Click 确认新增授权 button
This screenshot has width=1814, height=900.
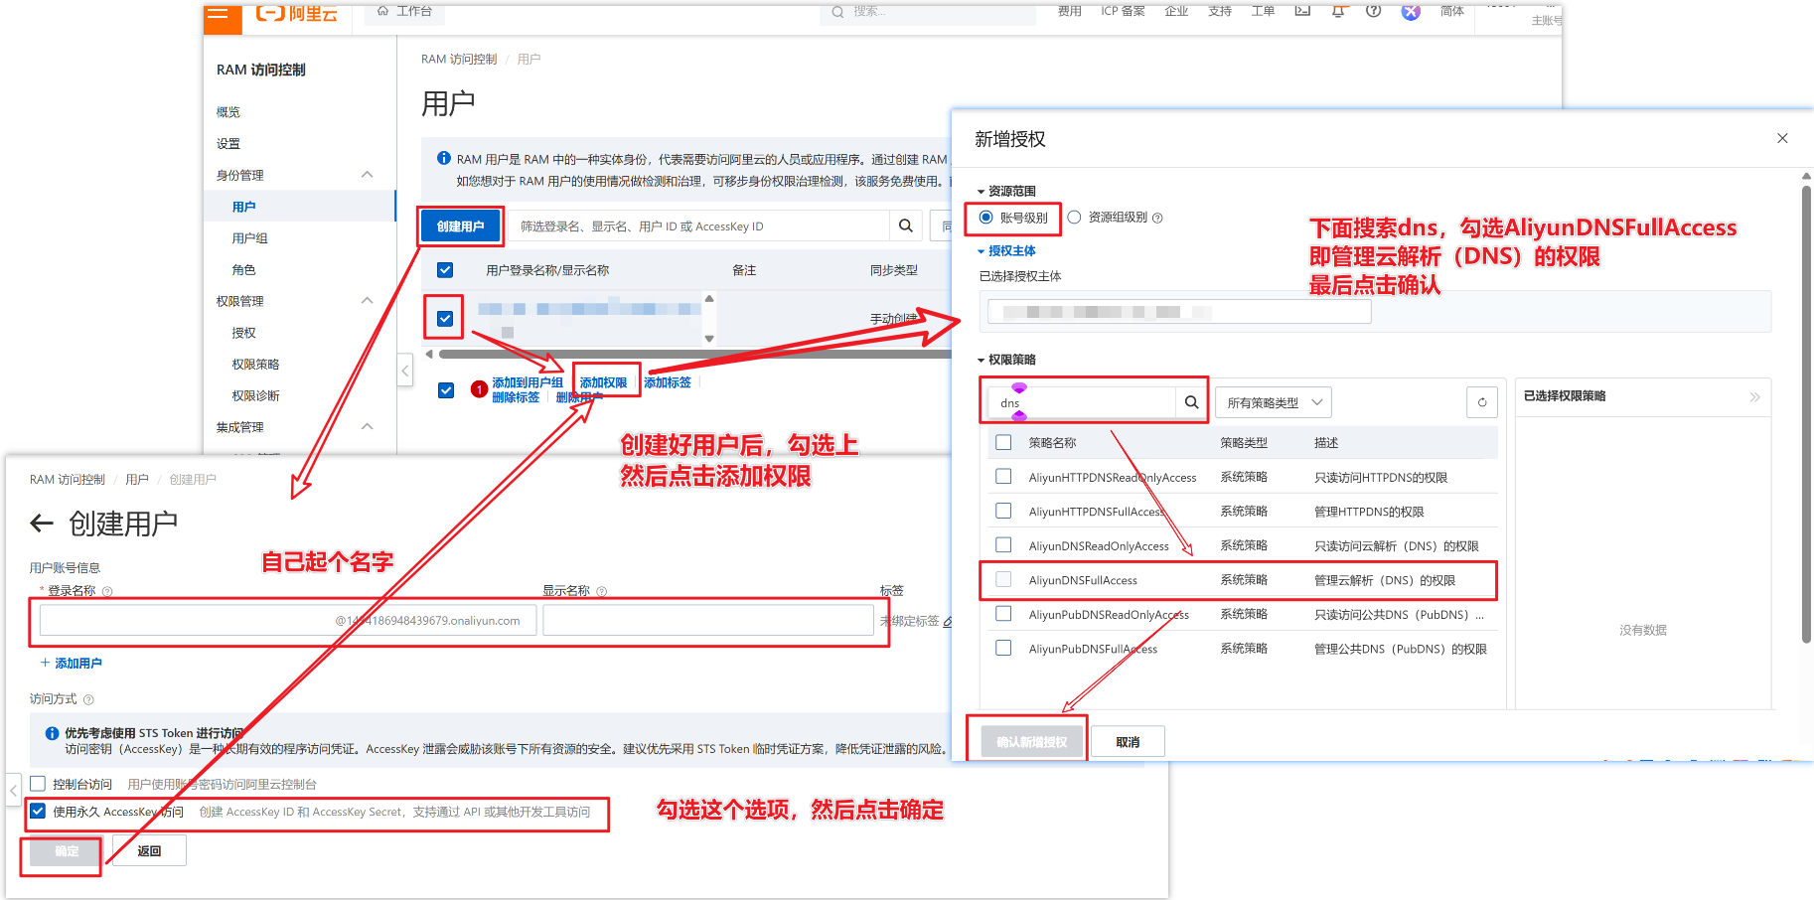pos(1031,742)
